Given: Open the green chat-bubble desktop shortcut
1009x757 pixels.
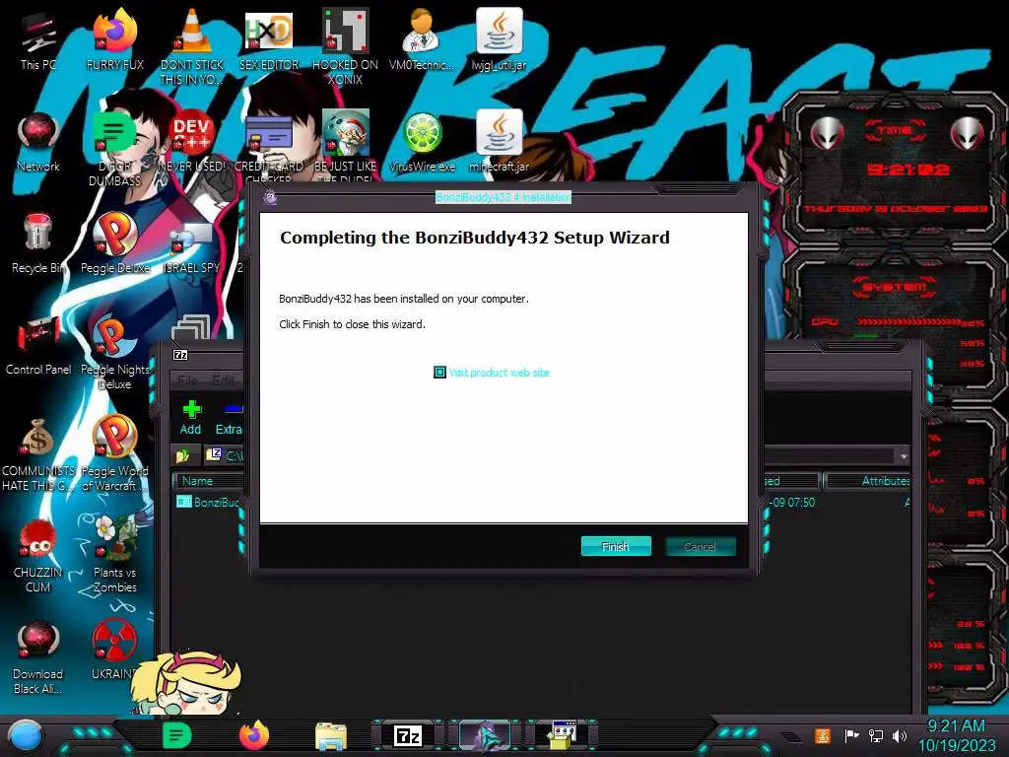Looking at the screenshot, I should click(115, 150).
